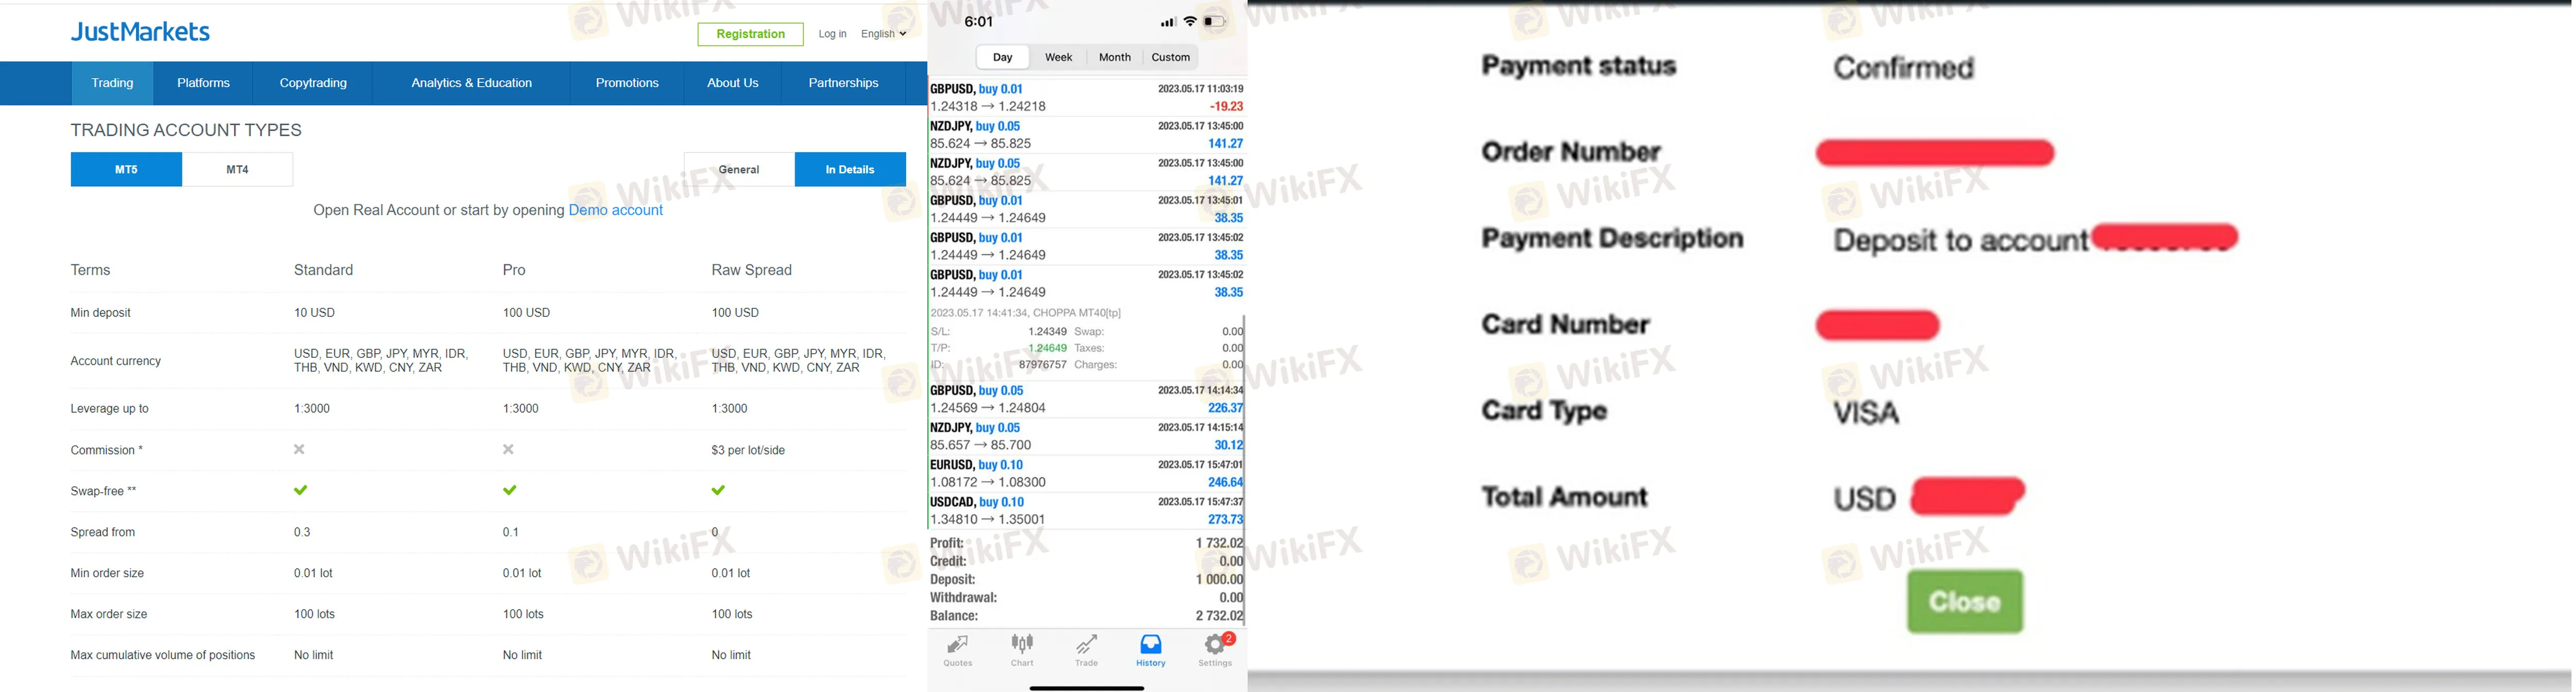2576x692 pixels.
Task: Open the Platforms navigation menu
Action: click(204, 83)
